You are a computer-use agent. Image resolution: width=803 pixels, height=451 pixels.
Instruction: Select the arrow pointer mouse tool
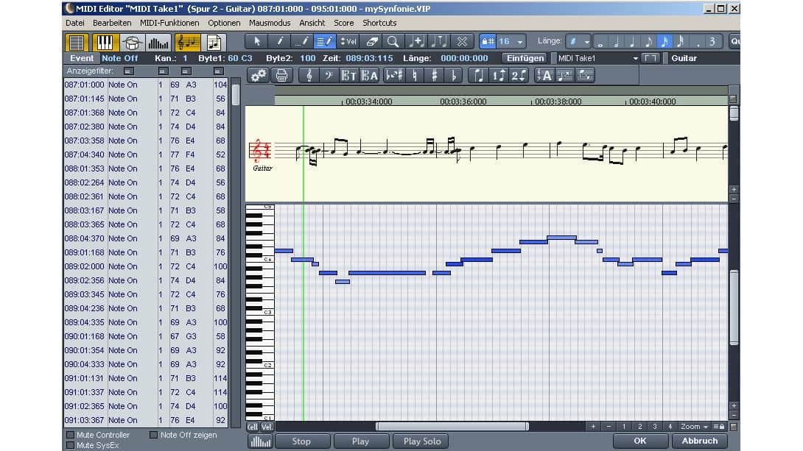256,42
